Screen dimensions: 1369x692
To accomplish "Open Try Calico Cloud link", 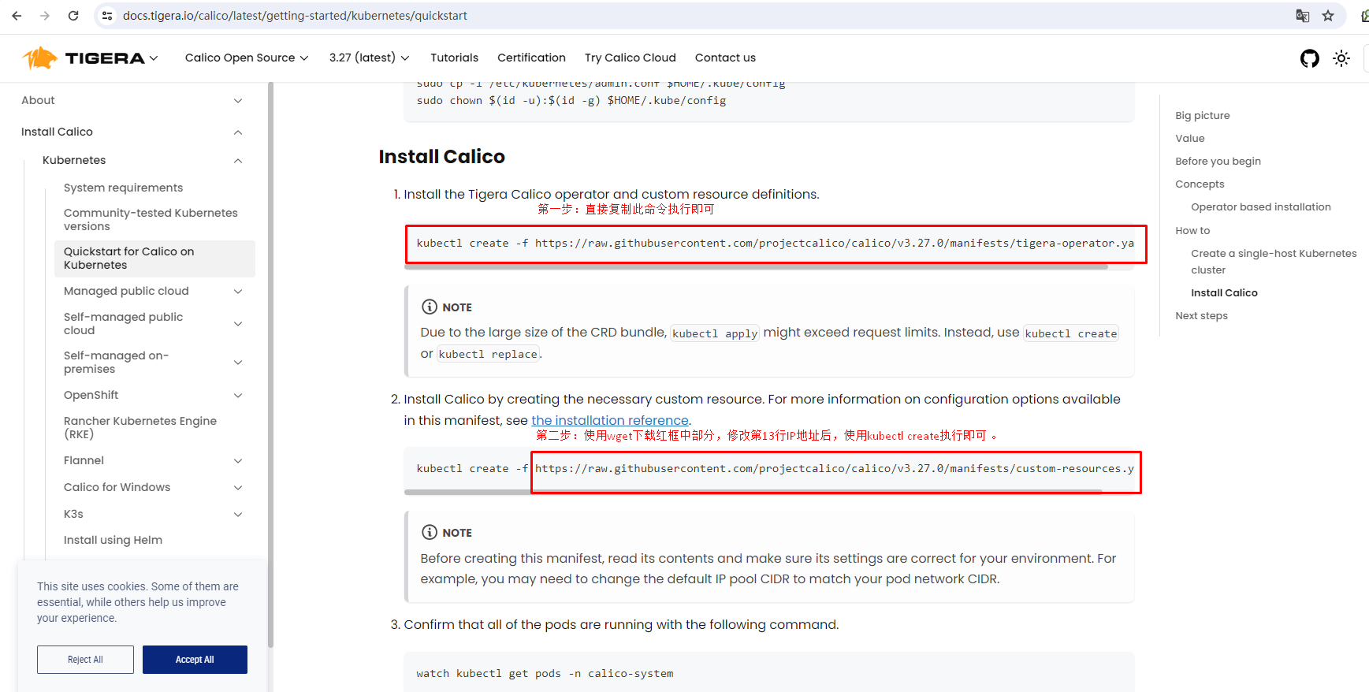I will [x=631, y=58].
